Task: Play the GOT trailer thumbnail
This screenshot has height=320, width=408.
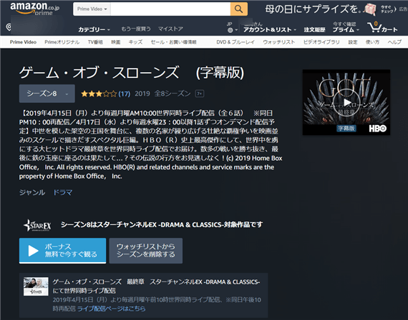Action: point(346,102)
